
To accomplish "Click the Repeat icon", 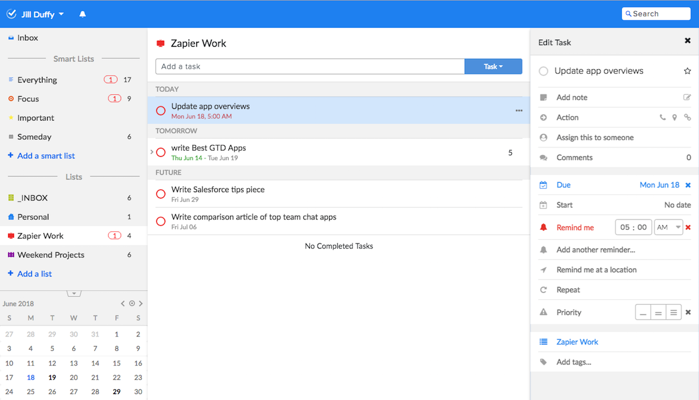I will [x=543, y=289].
